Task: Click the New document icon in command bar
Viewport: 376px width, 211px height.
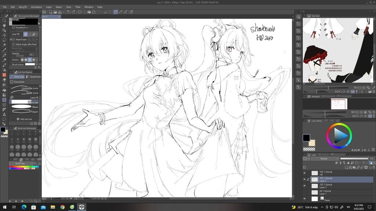Action: click(51, 12)
